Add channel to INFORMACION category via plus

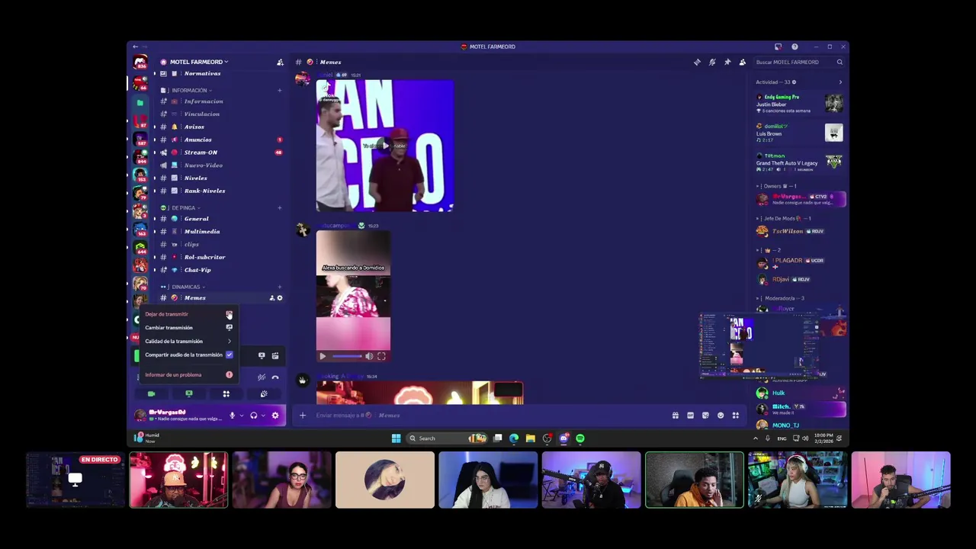279,90
